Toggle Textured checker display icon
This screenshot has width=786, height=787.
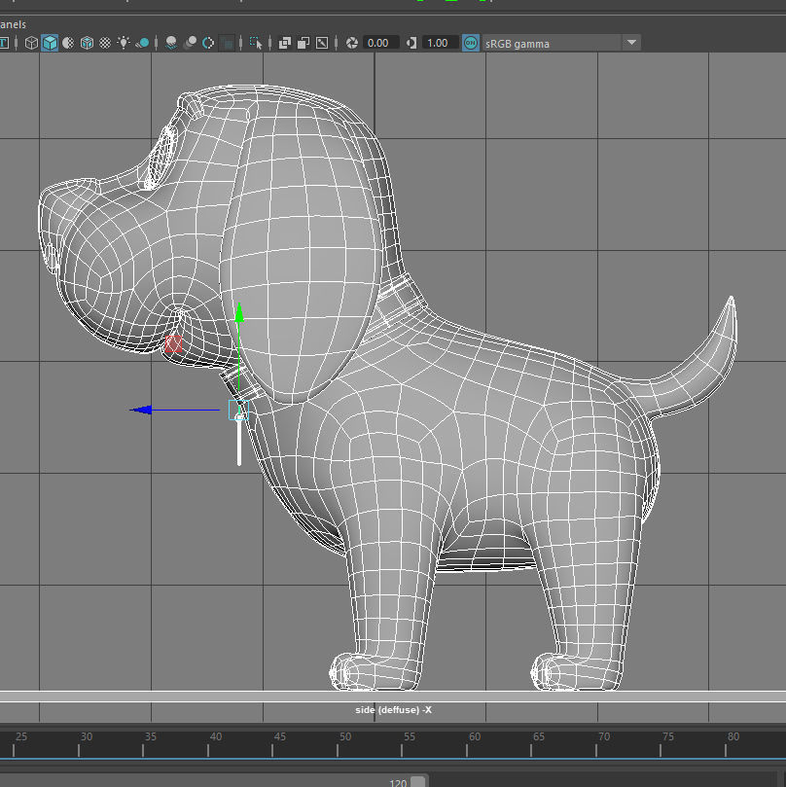[x=105, y=43]
